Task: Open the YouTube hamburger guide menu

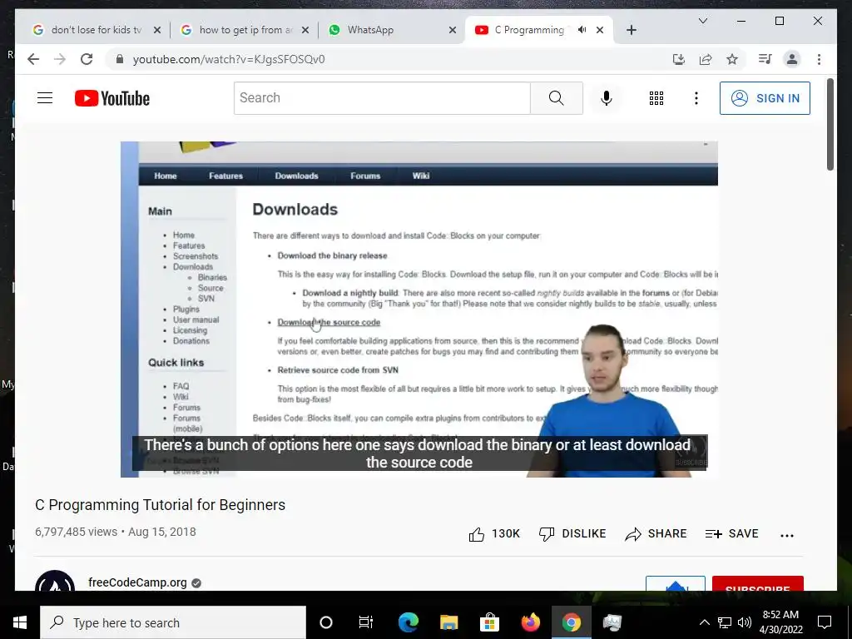Action: point(45,98)
